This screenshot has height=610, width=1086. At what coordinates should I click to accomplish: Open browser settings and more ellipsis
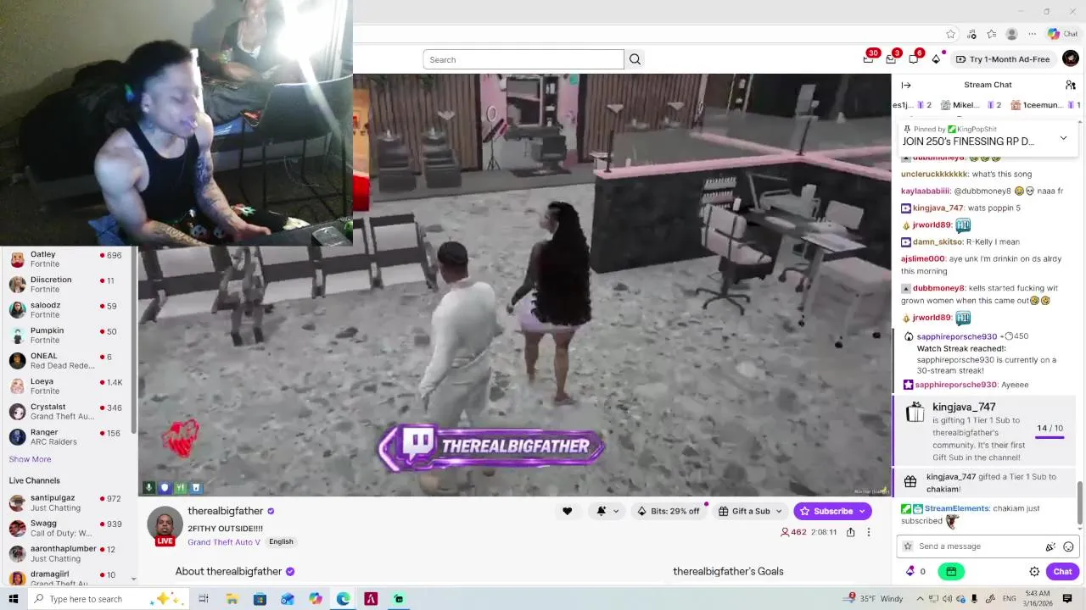(1032, 34)
